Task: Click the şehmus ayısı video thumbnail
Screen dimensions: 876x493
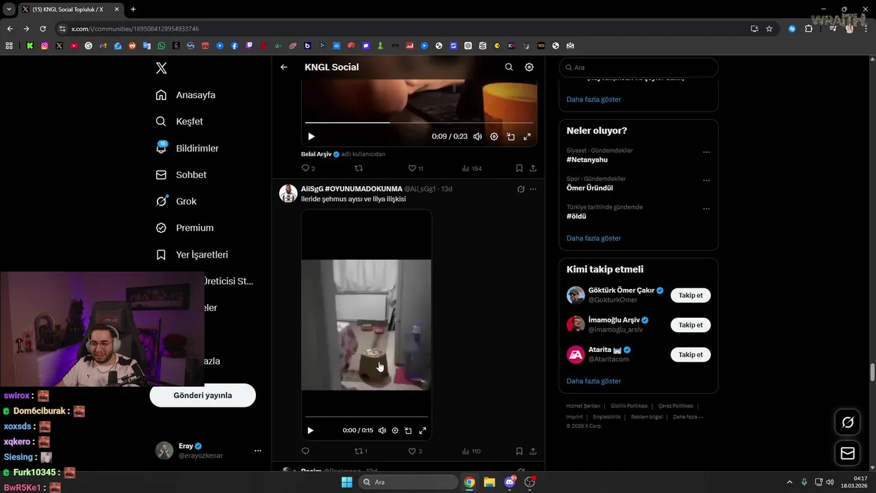Action: pos(366,325)
